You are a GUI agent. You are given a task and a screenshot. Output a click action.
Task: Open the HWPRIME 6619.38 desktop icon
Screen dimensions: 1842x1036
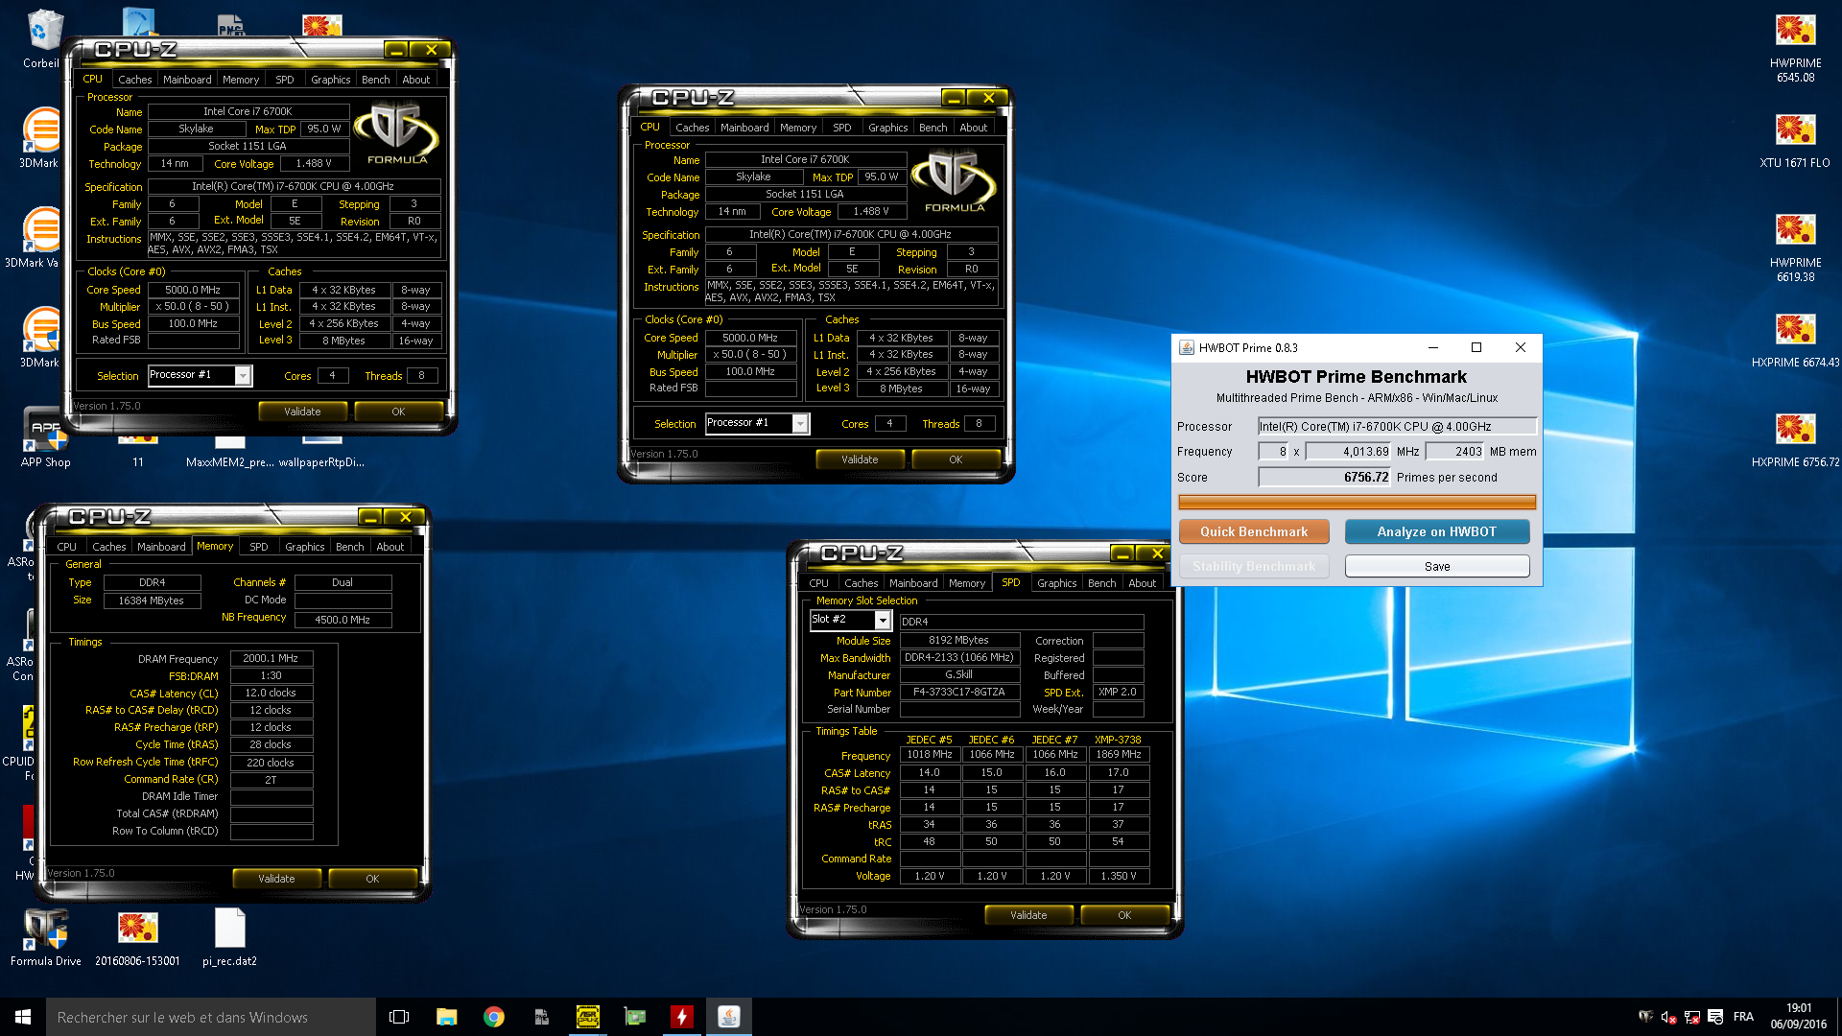pyautogui.click(x=1795, y=247)
